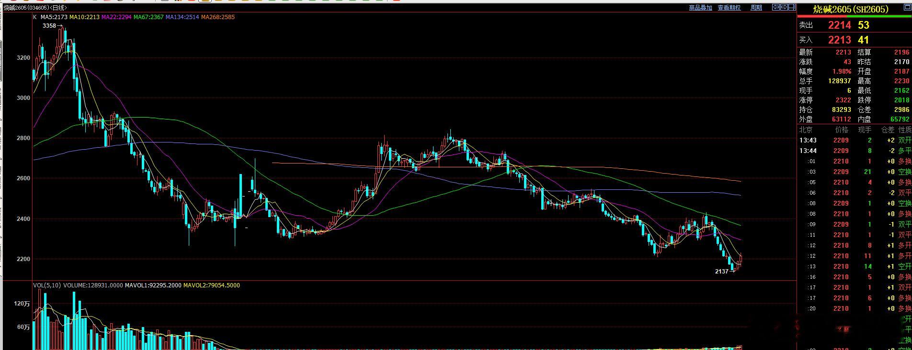Click the 开盘 value 2187
Screen dimensions: 912x350
(x=902, y=71)
